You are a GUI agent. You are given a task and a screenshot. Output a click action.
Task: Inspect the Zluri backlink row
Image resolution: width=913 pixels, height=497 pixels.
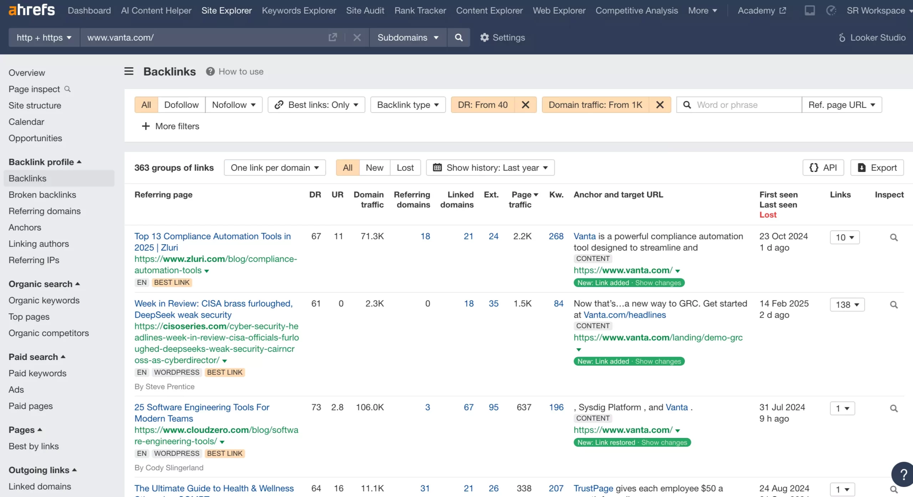(894, 237)
